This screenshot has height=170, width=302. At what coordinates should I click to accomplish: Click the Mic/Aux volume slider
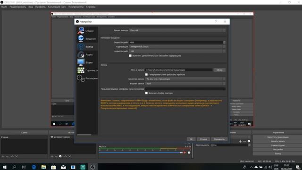(x=141, y=153)
